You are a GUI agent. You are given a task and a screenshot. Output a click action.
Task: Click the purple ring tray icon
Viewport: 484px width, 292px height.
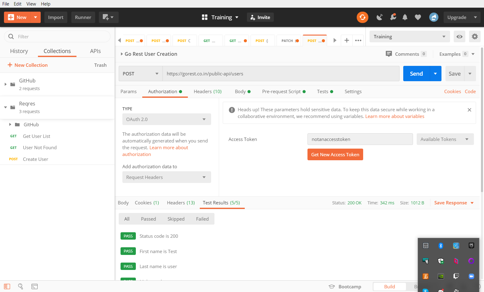click(471, 261)
